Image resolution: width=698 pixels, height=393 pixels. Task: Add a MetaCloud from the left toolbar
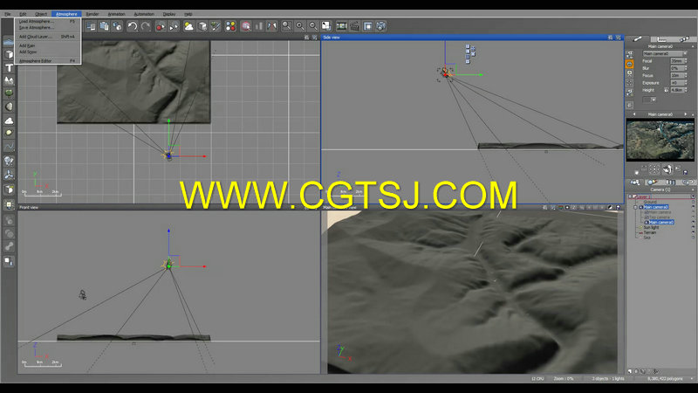tap(9, 121)
